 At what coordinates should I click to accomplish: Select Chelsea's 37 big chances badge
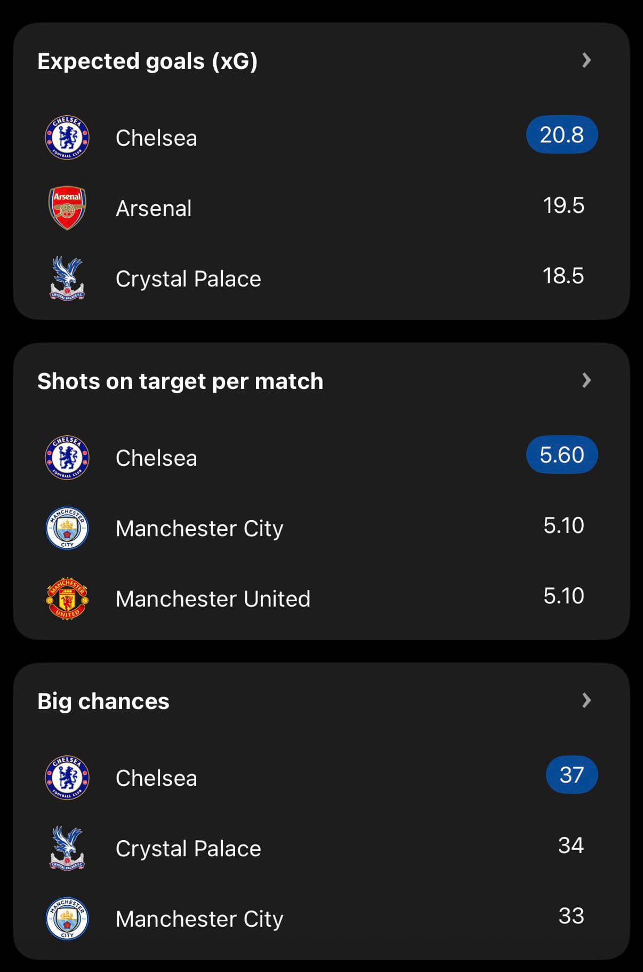(x=572, y=775)
